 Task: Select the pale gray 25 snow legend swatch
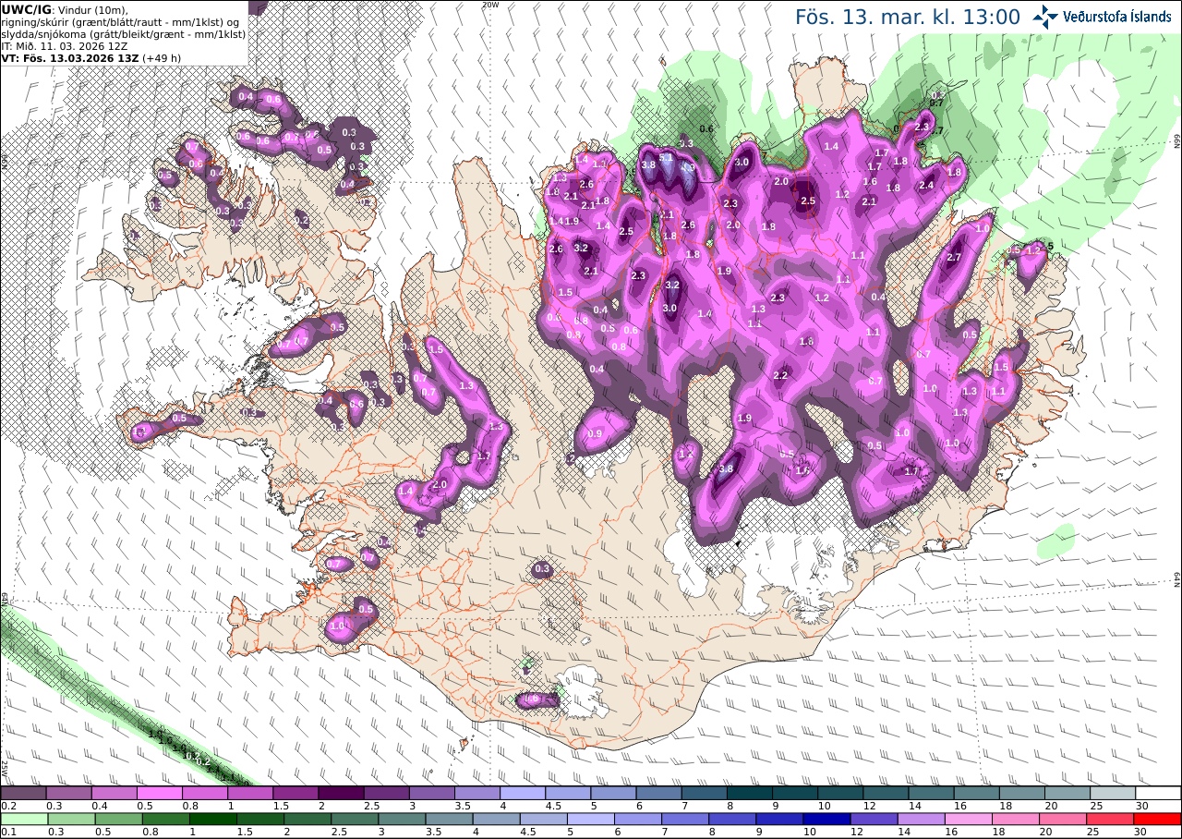coord(1113,793)
